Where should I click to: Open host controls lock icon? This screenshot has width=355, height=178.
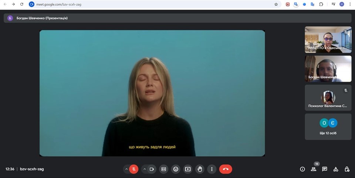coord(347,169)
